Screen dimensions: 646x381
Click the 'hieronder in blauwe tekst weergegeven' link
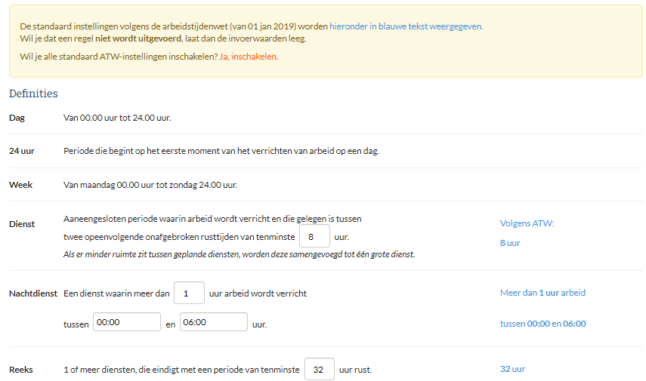pyautogui.click(x=406, y=26)
